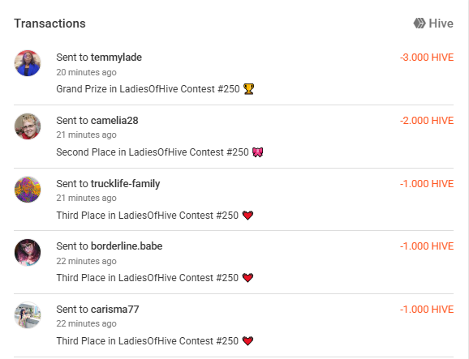
Task: Open the temmylade username link
Action: [116, 58]
